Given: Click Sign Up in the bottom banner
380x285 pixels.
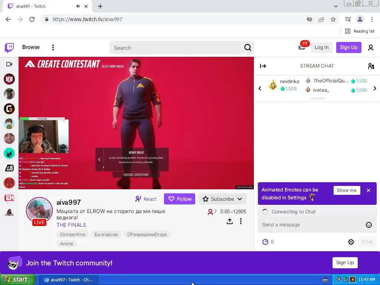Looking at the screenshot, I should (x=345, y=263).
